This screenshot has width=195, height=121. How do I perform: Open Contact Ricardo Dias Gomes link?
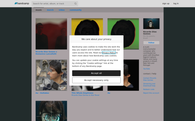[150, 79]
